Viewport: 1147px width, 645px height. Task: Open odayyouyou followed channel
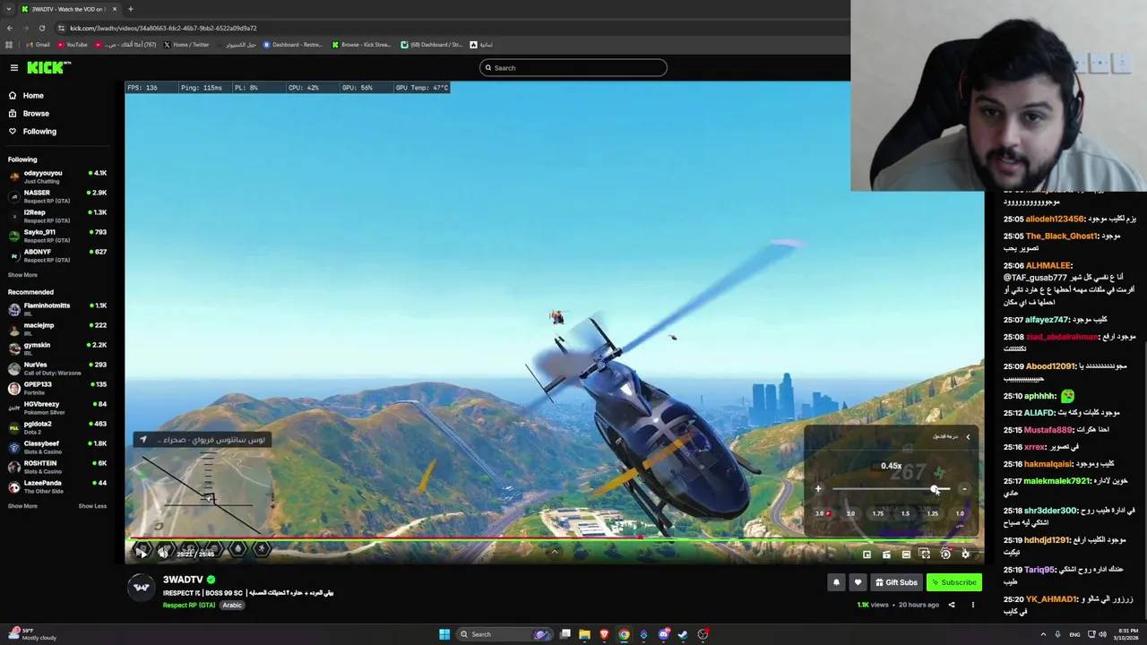pyautogui.click(x=57, y=176)
